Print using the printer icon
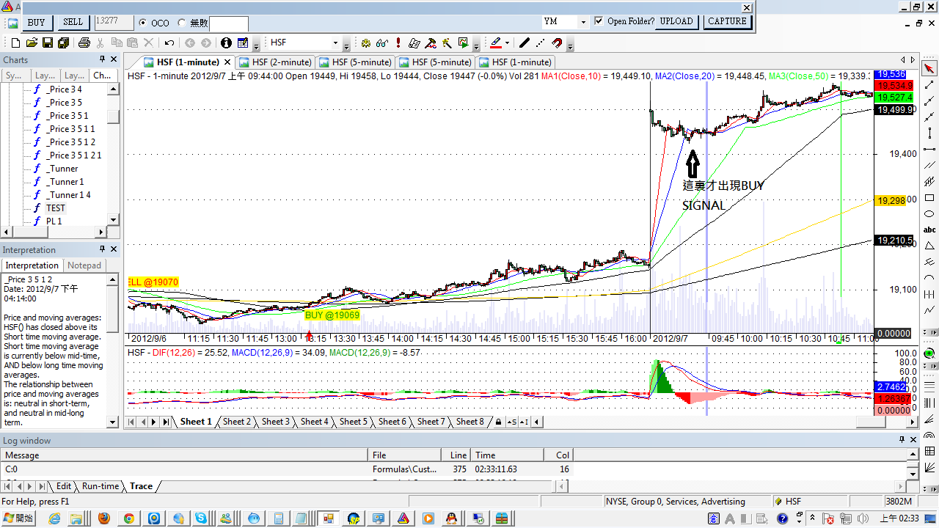939x528 pixels. pyautogui.click(x=84, y=43)
